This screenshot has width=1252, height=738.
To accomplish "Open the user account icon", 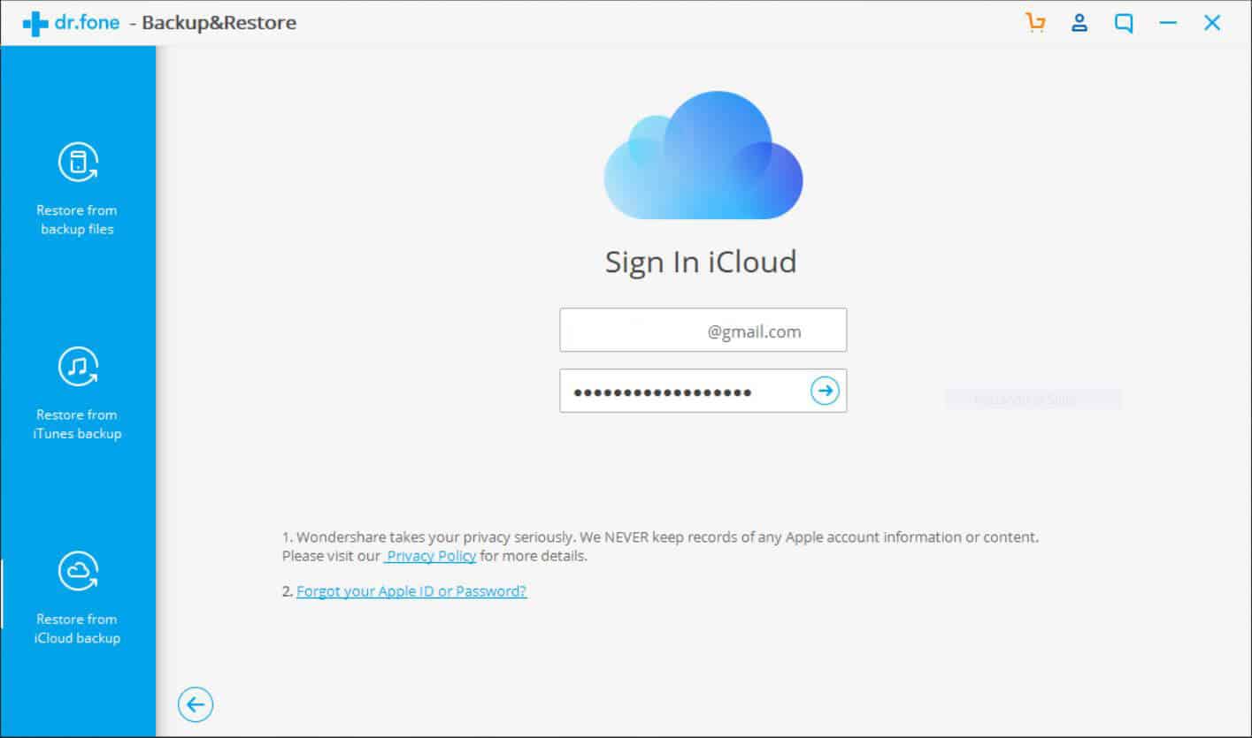I will (x=1079, y=23).
